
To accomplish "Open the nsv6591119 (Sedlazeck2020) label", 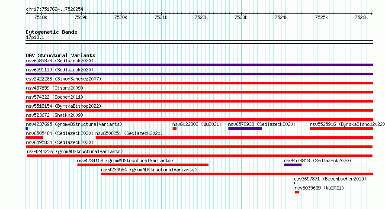I will pyautogui.click(x=60, y=70).
